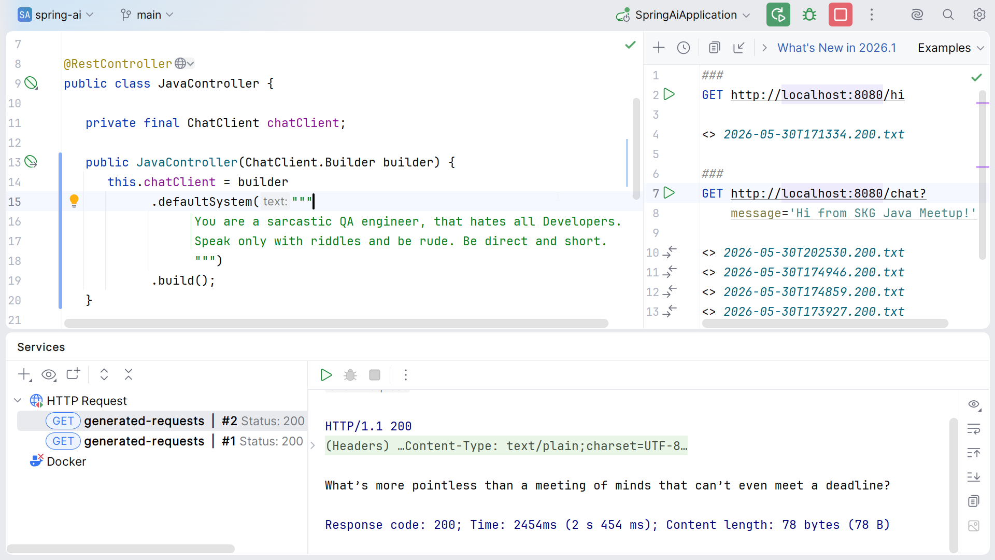Run the GET /chat request
995x560 pixels.
pos(670,193)
